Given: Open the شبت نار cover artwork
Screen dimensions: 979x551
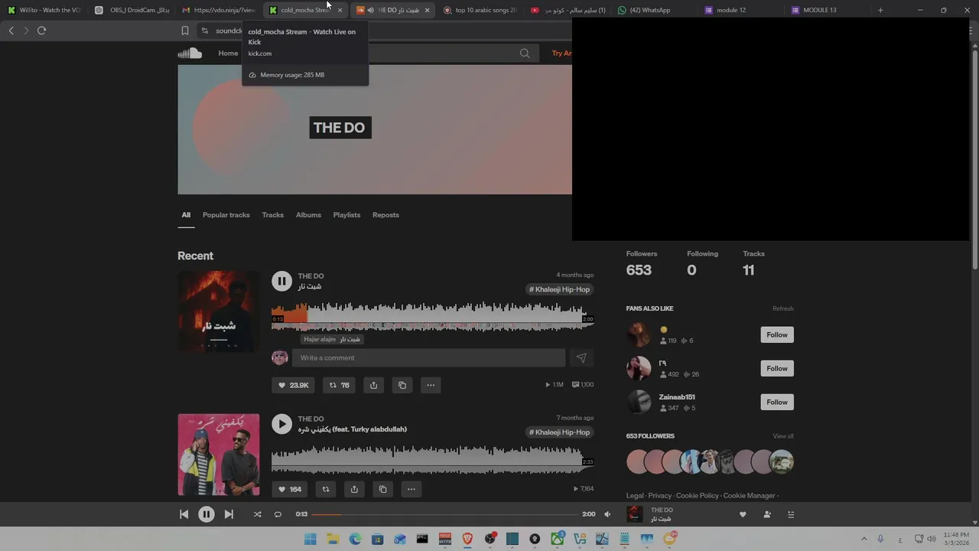Looking at the screenshot, I should [219, 311].
